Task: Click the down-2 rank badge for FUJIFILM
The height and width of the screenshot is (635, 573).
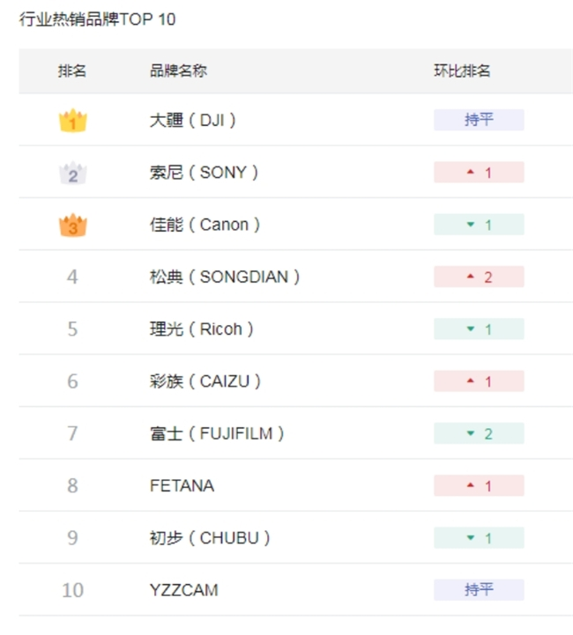Action: [479, 433]
